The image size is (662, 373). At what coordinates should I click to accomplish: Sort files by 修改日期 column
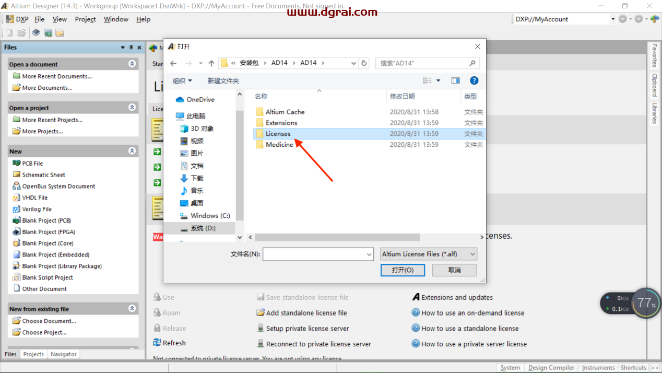click(x=402, y=96)
